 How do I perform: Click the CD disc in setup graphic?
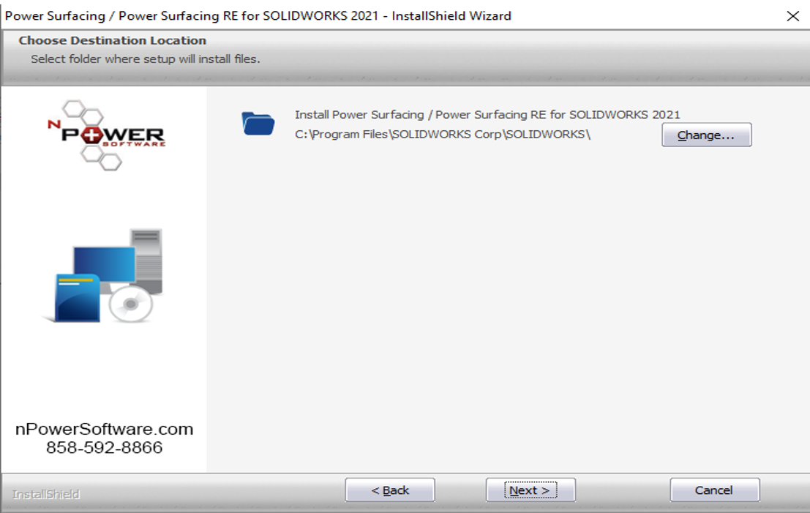(131, 304)
